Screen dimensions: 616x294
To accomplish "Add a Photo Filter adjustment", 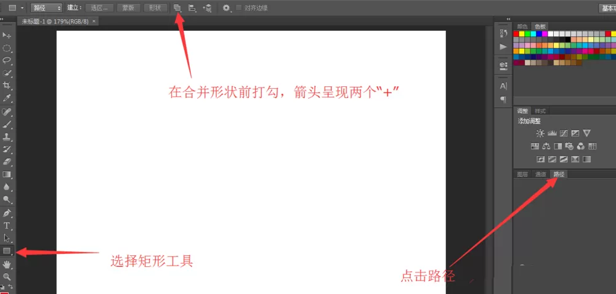I will 569,146.
